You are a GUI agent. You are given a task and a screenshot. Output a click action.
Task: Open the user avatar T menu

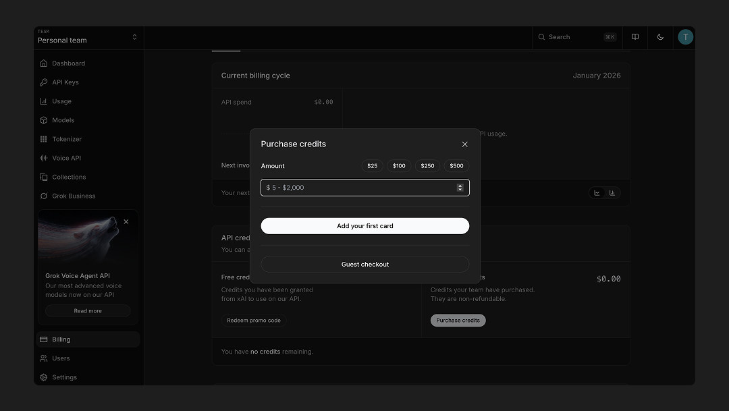685,37
